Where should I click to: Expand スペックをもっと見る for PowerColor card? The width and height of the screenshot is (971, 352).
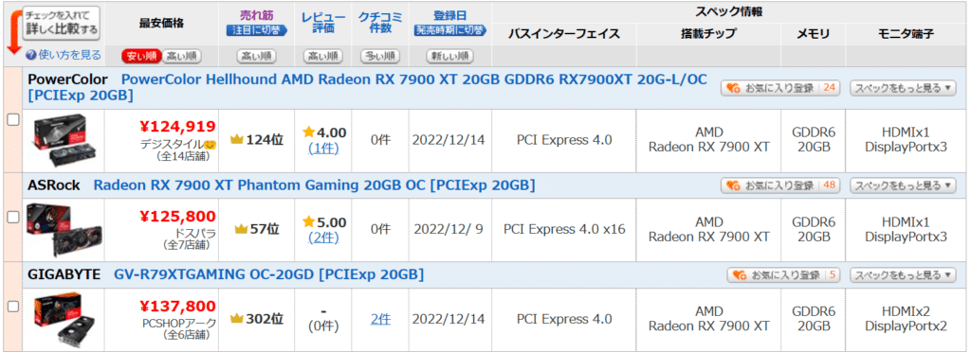click(903, 88)
